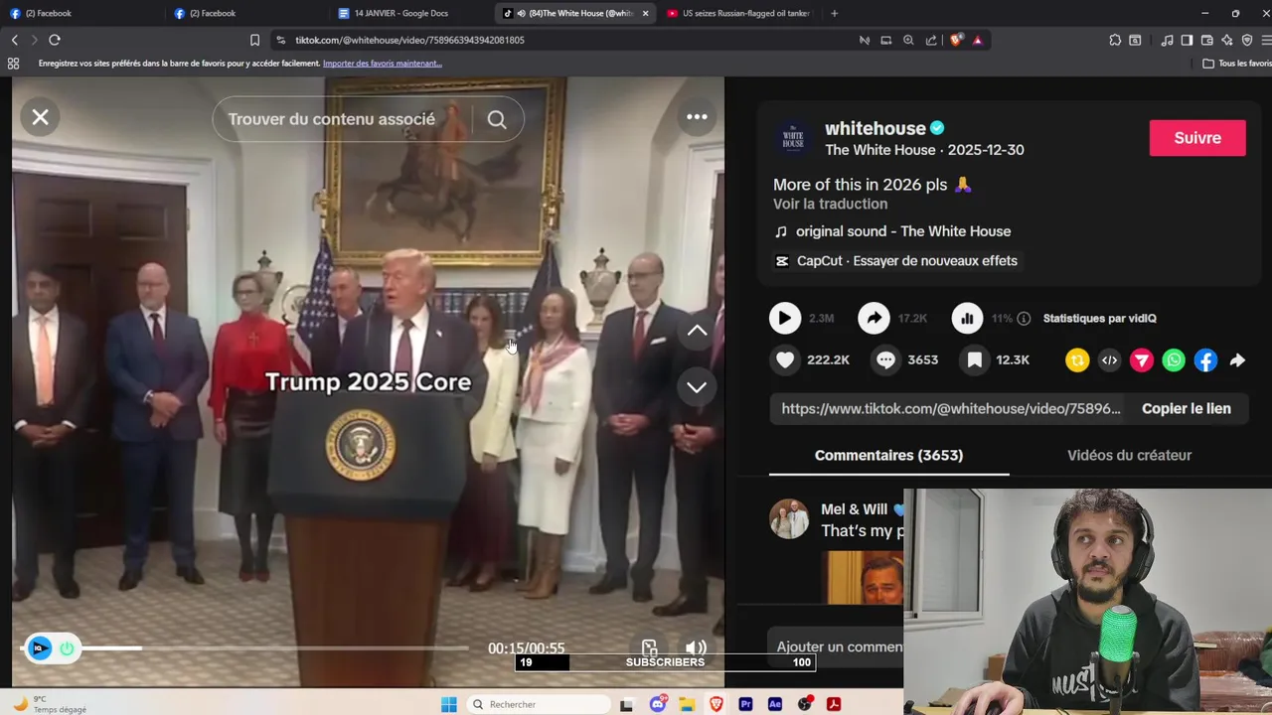Open 'Statistiques par vidIQ' link
This screenshot has width=1272, height=715.
tap(1099, 319)
